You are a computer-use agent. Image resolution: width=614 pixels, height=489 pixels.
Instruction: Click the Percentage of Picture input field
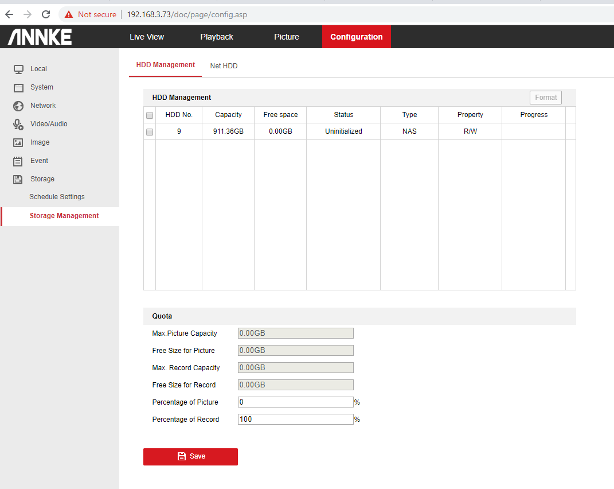click(295, 402)
